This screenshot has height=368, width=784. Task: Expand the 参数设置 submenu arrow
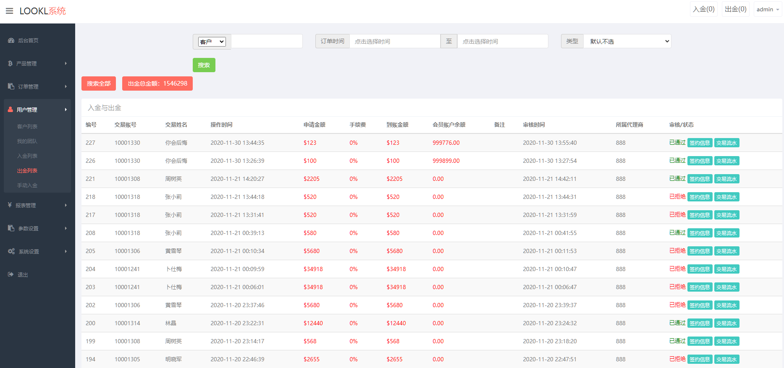66,228
